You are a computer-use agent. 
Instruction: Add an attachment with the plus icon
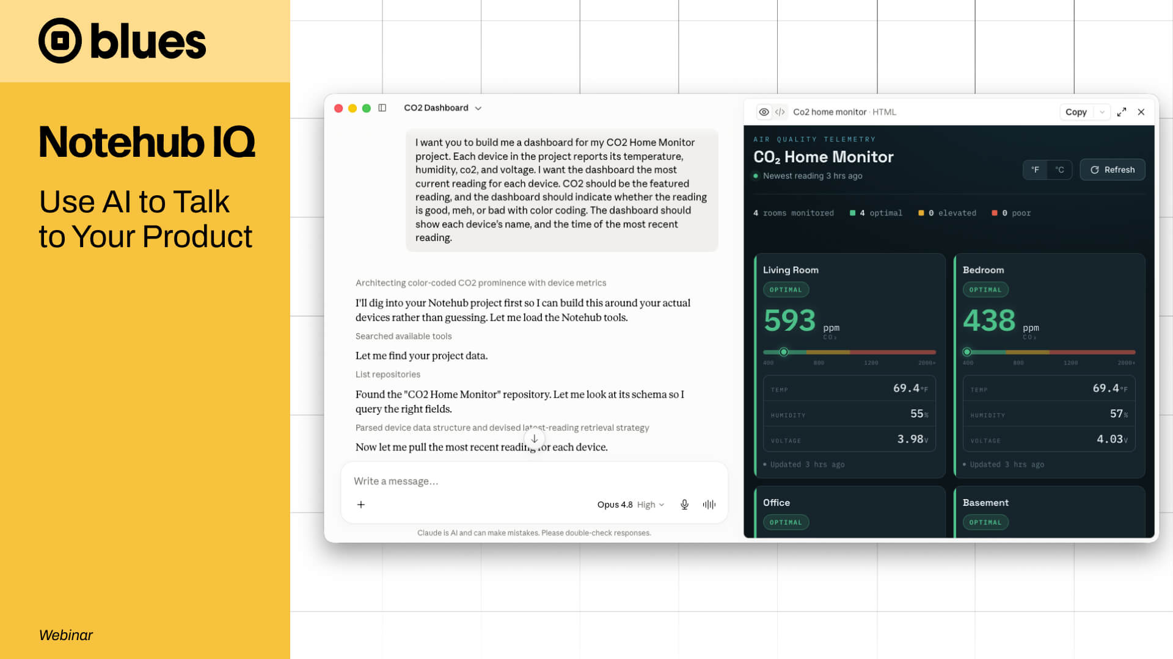(x=361, y=505)
